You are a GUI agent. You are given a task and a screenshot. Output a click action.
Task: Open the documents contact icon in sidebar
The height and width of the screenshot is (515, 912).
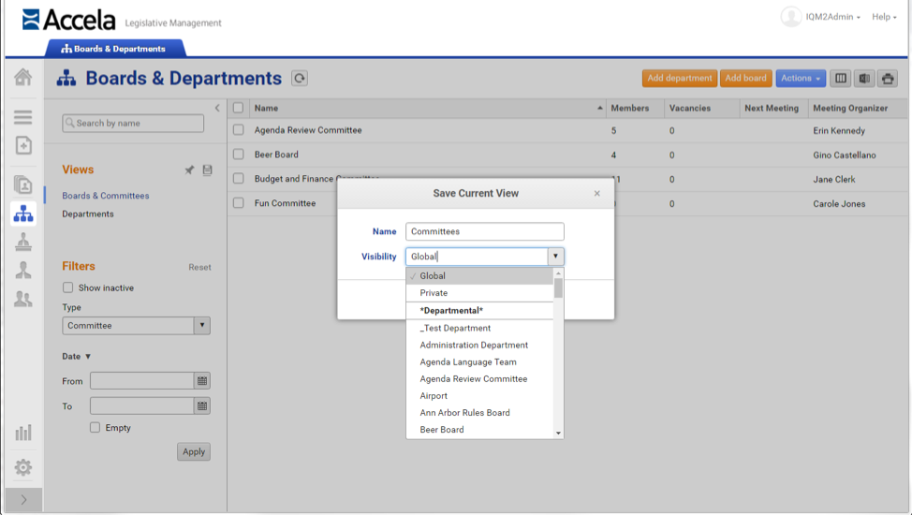click(23, 184)
